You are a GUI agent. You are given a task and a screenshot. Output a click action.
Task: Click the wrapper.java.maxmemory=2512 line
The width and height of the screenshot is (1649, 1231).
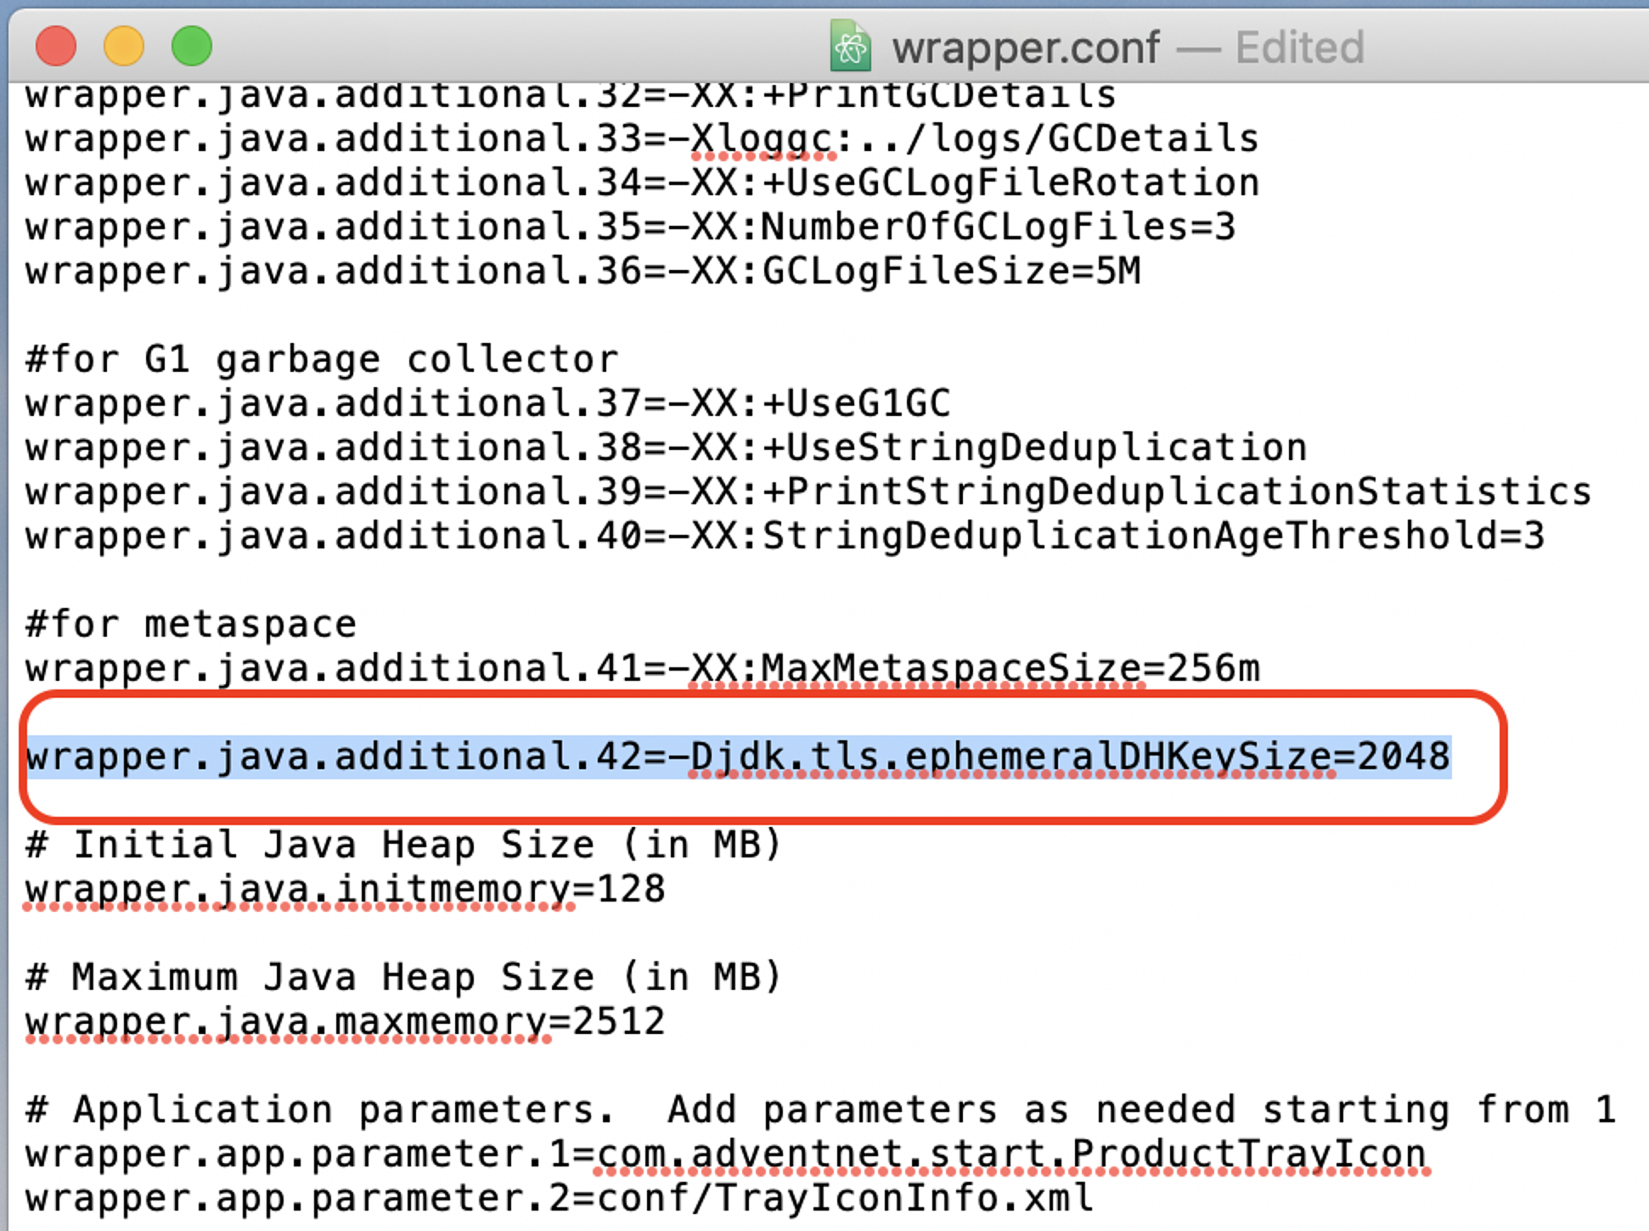click(x=346, y=1022)
